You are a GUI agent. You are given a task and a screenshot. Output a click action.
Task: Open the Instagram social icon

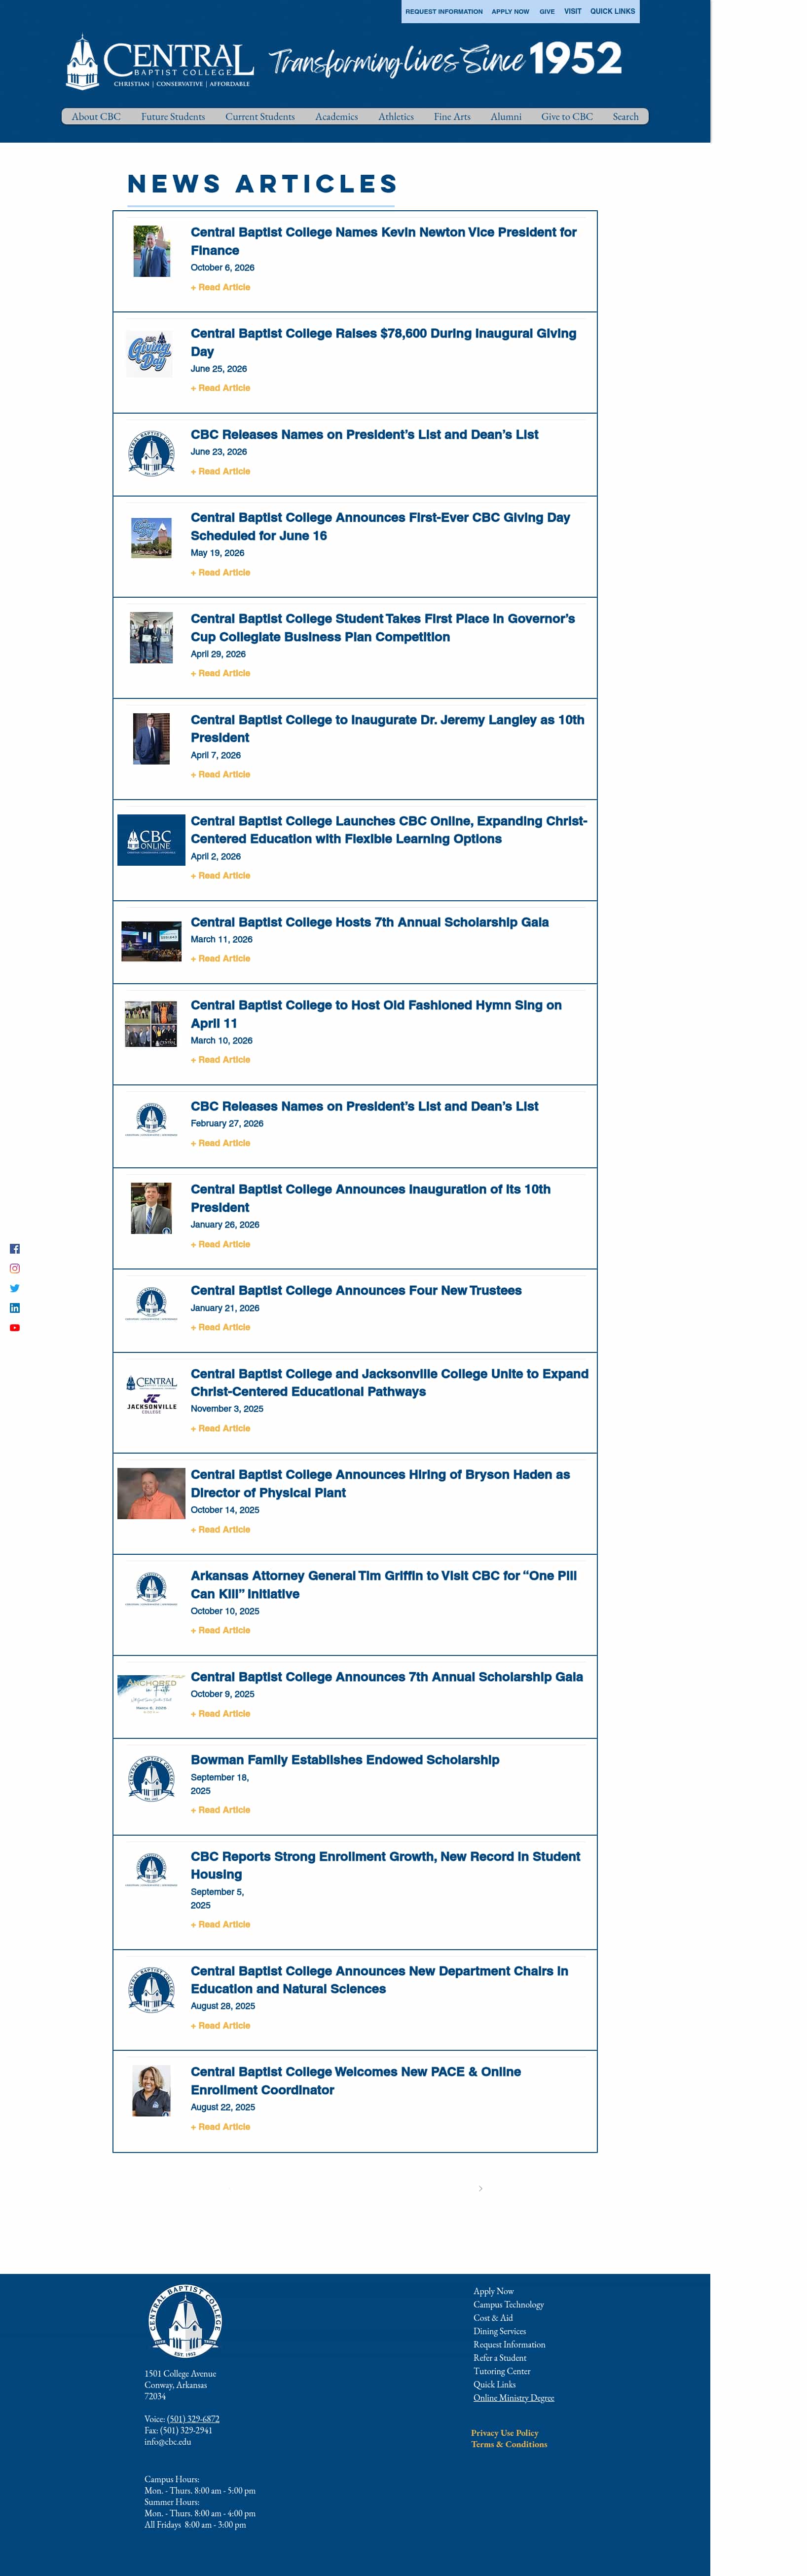pos(15,1268)
